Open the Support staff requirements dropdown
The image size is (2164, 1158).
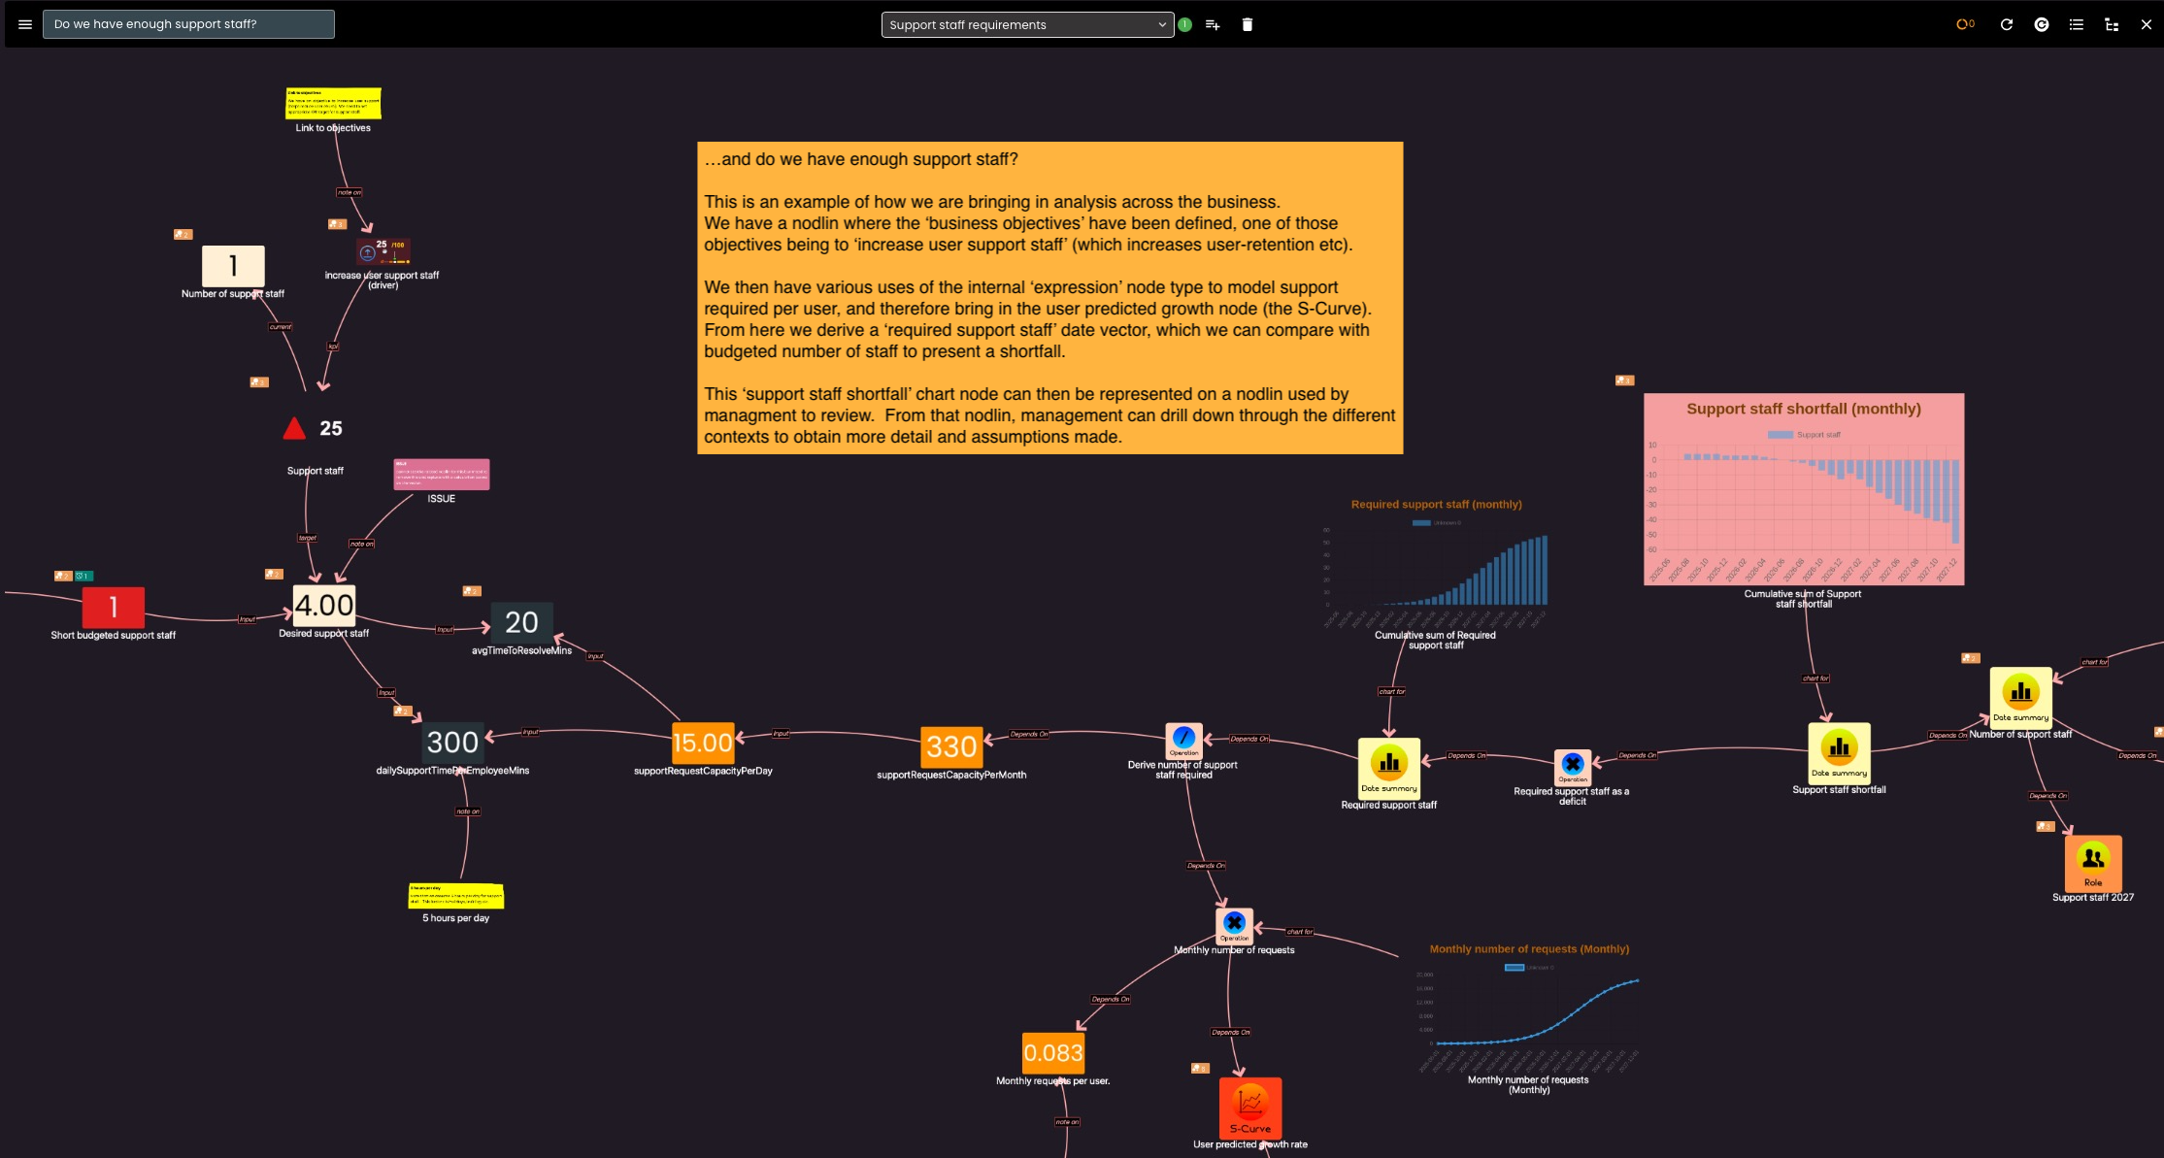click(1027, 24)
